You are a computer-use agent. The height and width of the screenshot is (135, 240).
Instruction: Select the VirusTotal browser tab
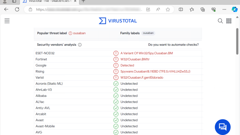50,1
